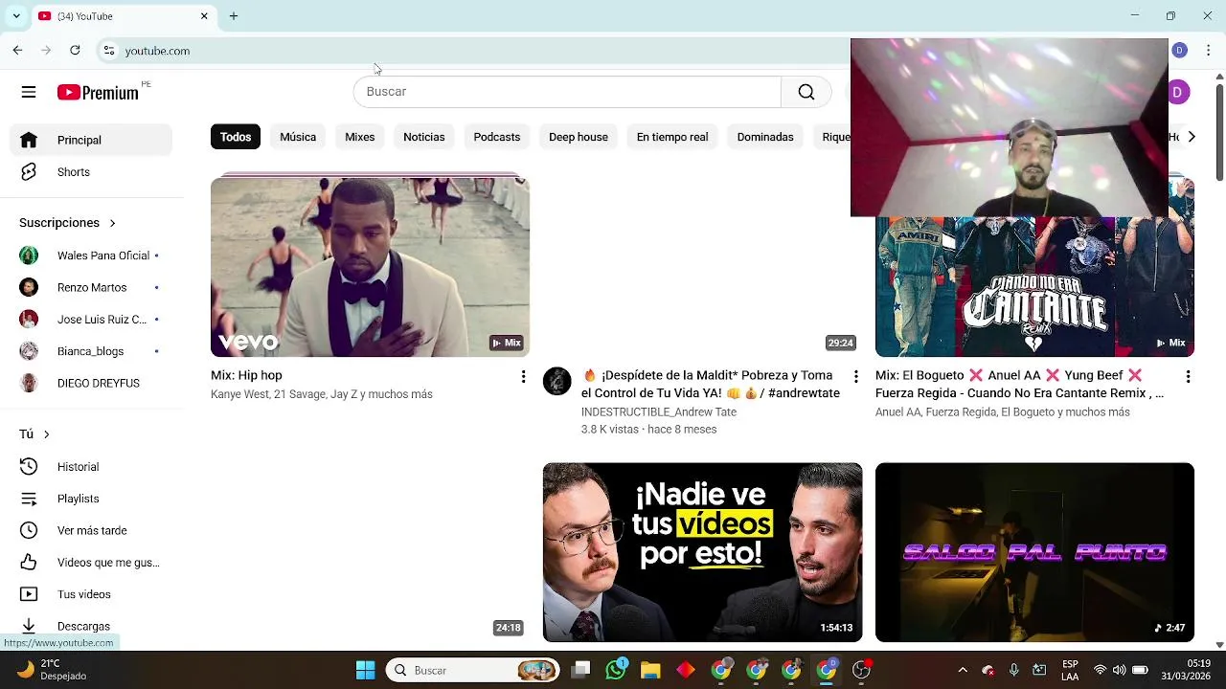Screen dimensions: 1226x689
Task: Select the Deep house filter chip
Action: coord(579,137)
